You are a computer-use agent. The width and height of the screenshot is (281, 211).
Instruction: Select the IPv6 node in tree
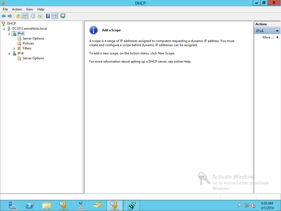pos(21,53)
